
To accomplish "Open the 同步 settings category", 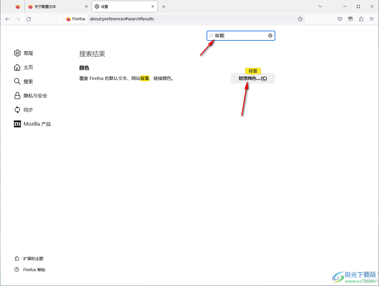I will pos(24,110).
